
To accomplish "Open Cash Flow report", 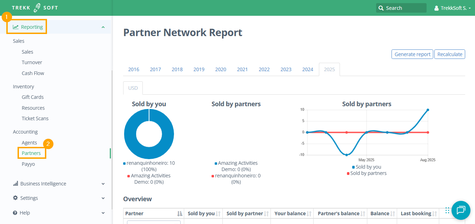I will (33, 73).
